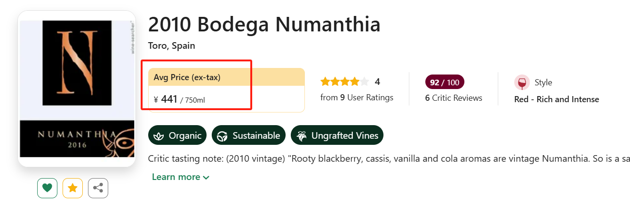Select the Sustainable badge
Viewport: 630px width, 202px height.
tap(248, 135)
